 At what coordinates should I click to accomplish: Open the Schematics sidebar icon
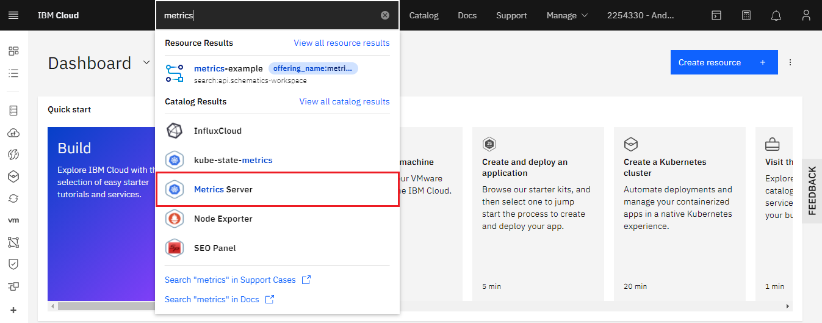(x=13, y=198)
